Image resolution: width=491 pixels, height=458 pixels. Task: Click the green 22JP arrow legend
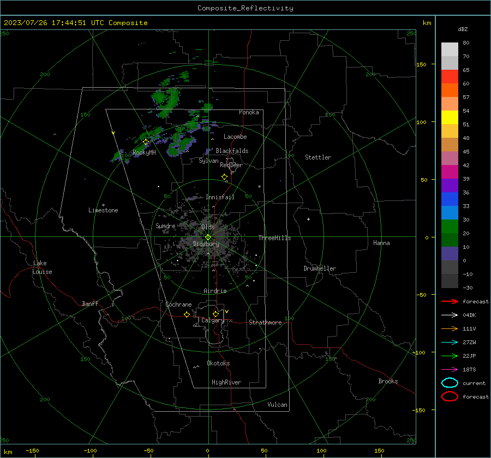click(x=450, y=356)
